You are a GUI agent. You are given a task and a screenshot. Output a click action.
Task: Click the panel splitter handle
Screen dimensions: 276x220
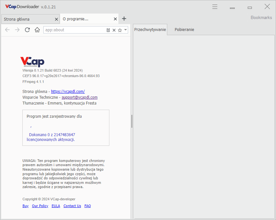tap(132, 121)
